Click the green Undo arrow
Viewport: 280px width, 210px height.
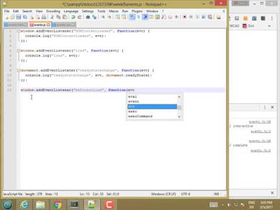(x=73, y=17)
